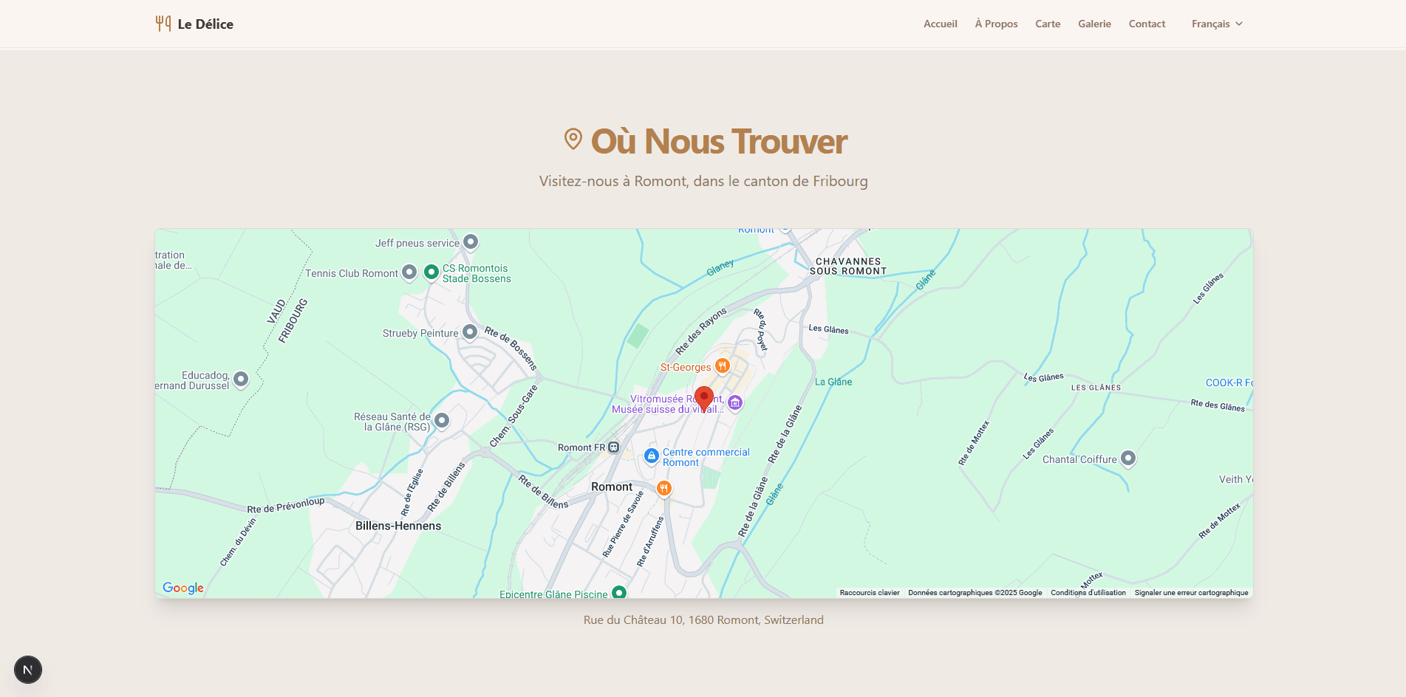Click the Romont FR train station icon

coord(613,447)
